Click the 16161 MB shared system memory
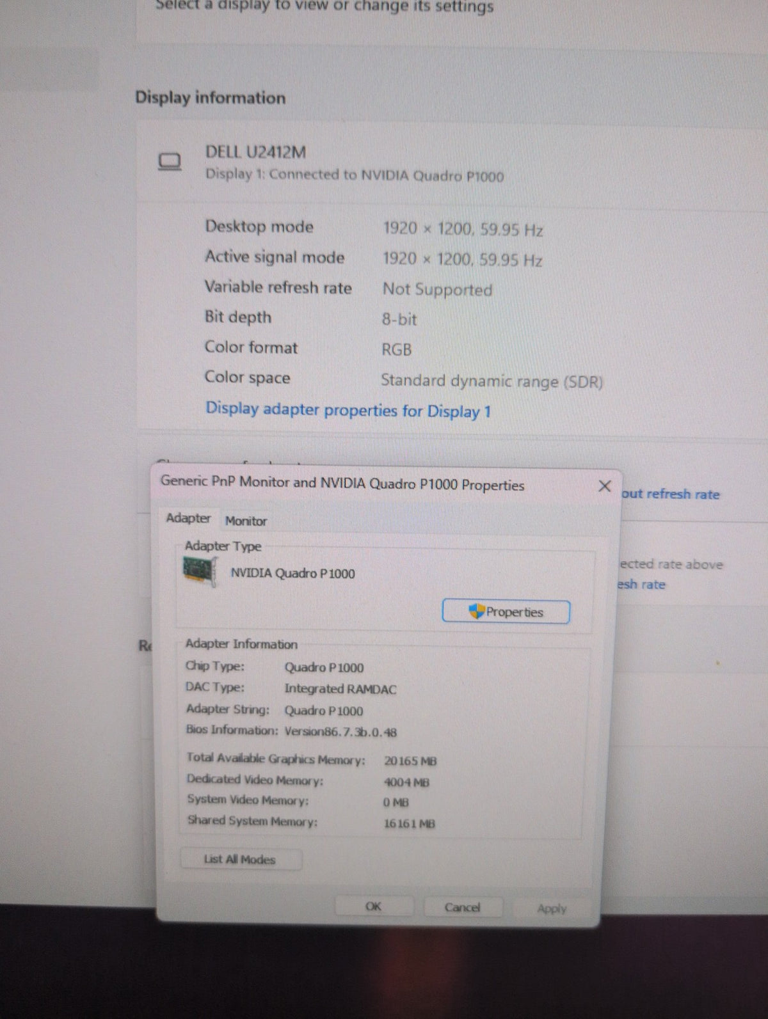Viewport: 768px width, 1019px height. coord(410,823)
